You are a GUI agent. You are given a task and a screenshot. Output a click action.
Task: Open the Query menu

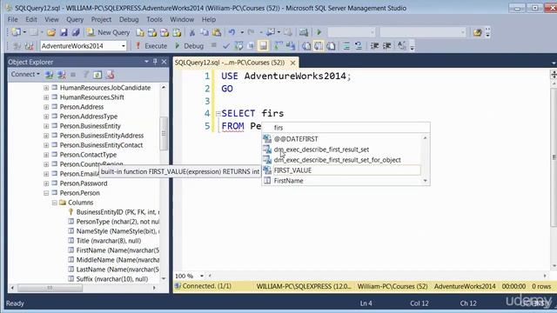[75, 19]
